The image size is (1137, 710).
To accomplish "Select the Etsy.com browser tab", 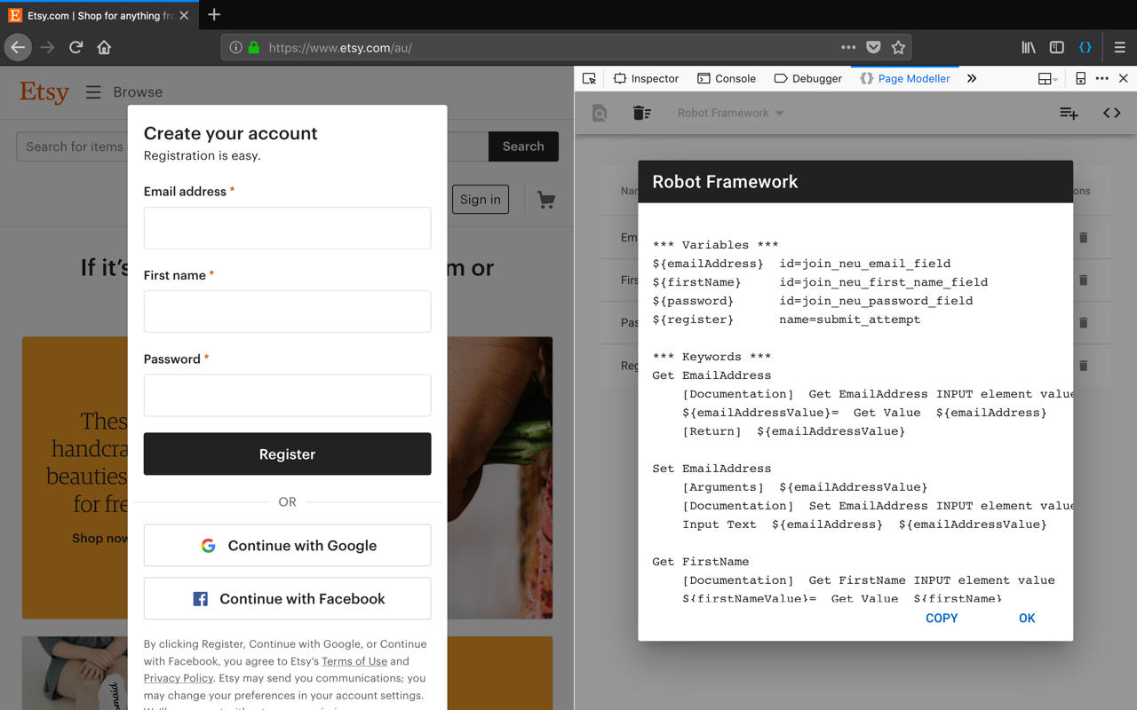I will [x=99, y=15].
